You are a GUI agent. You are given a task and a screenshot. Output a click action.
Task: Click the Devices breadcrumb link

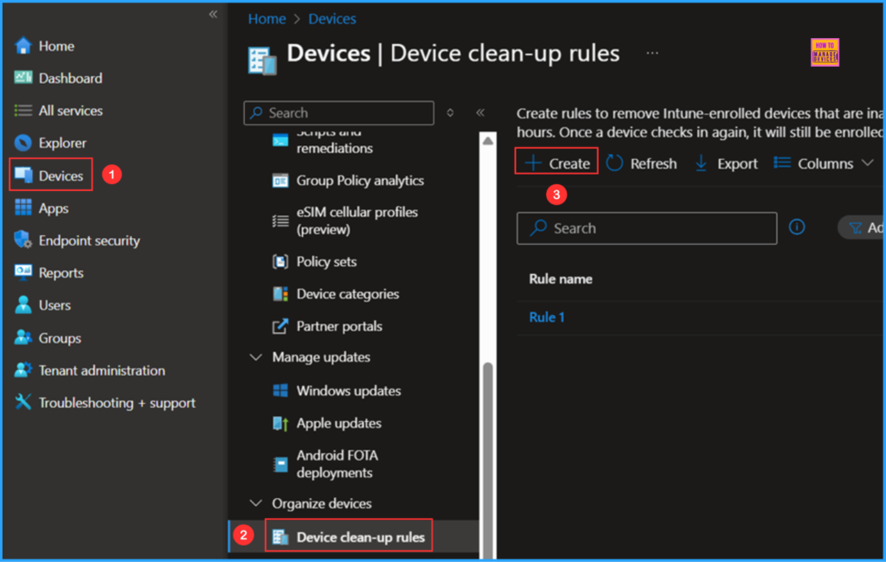332,19
